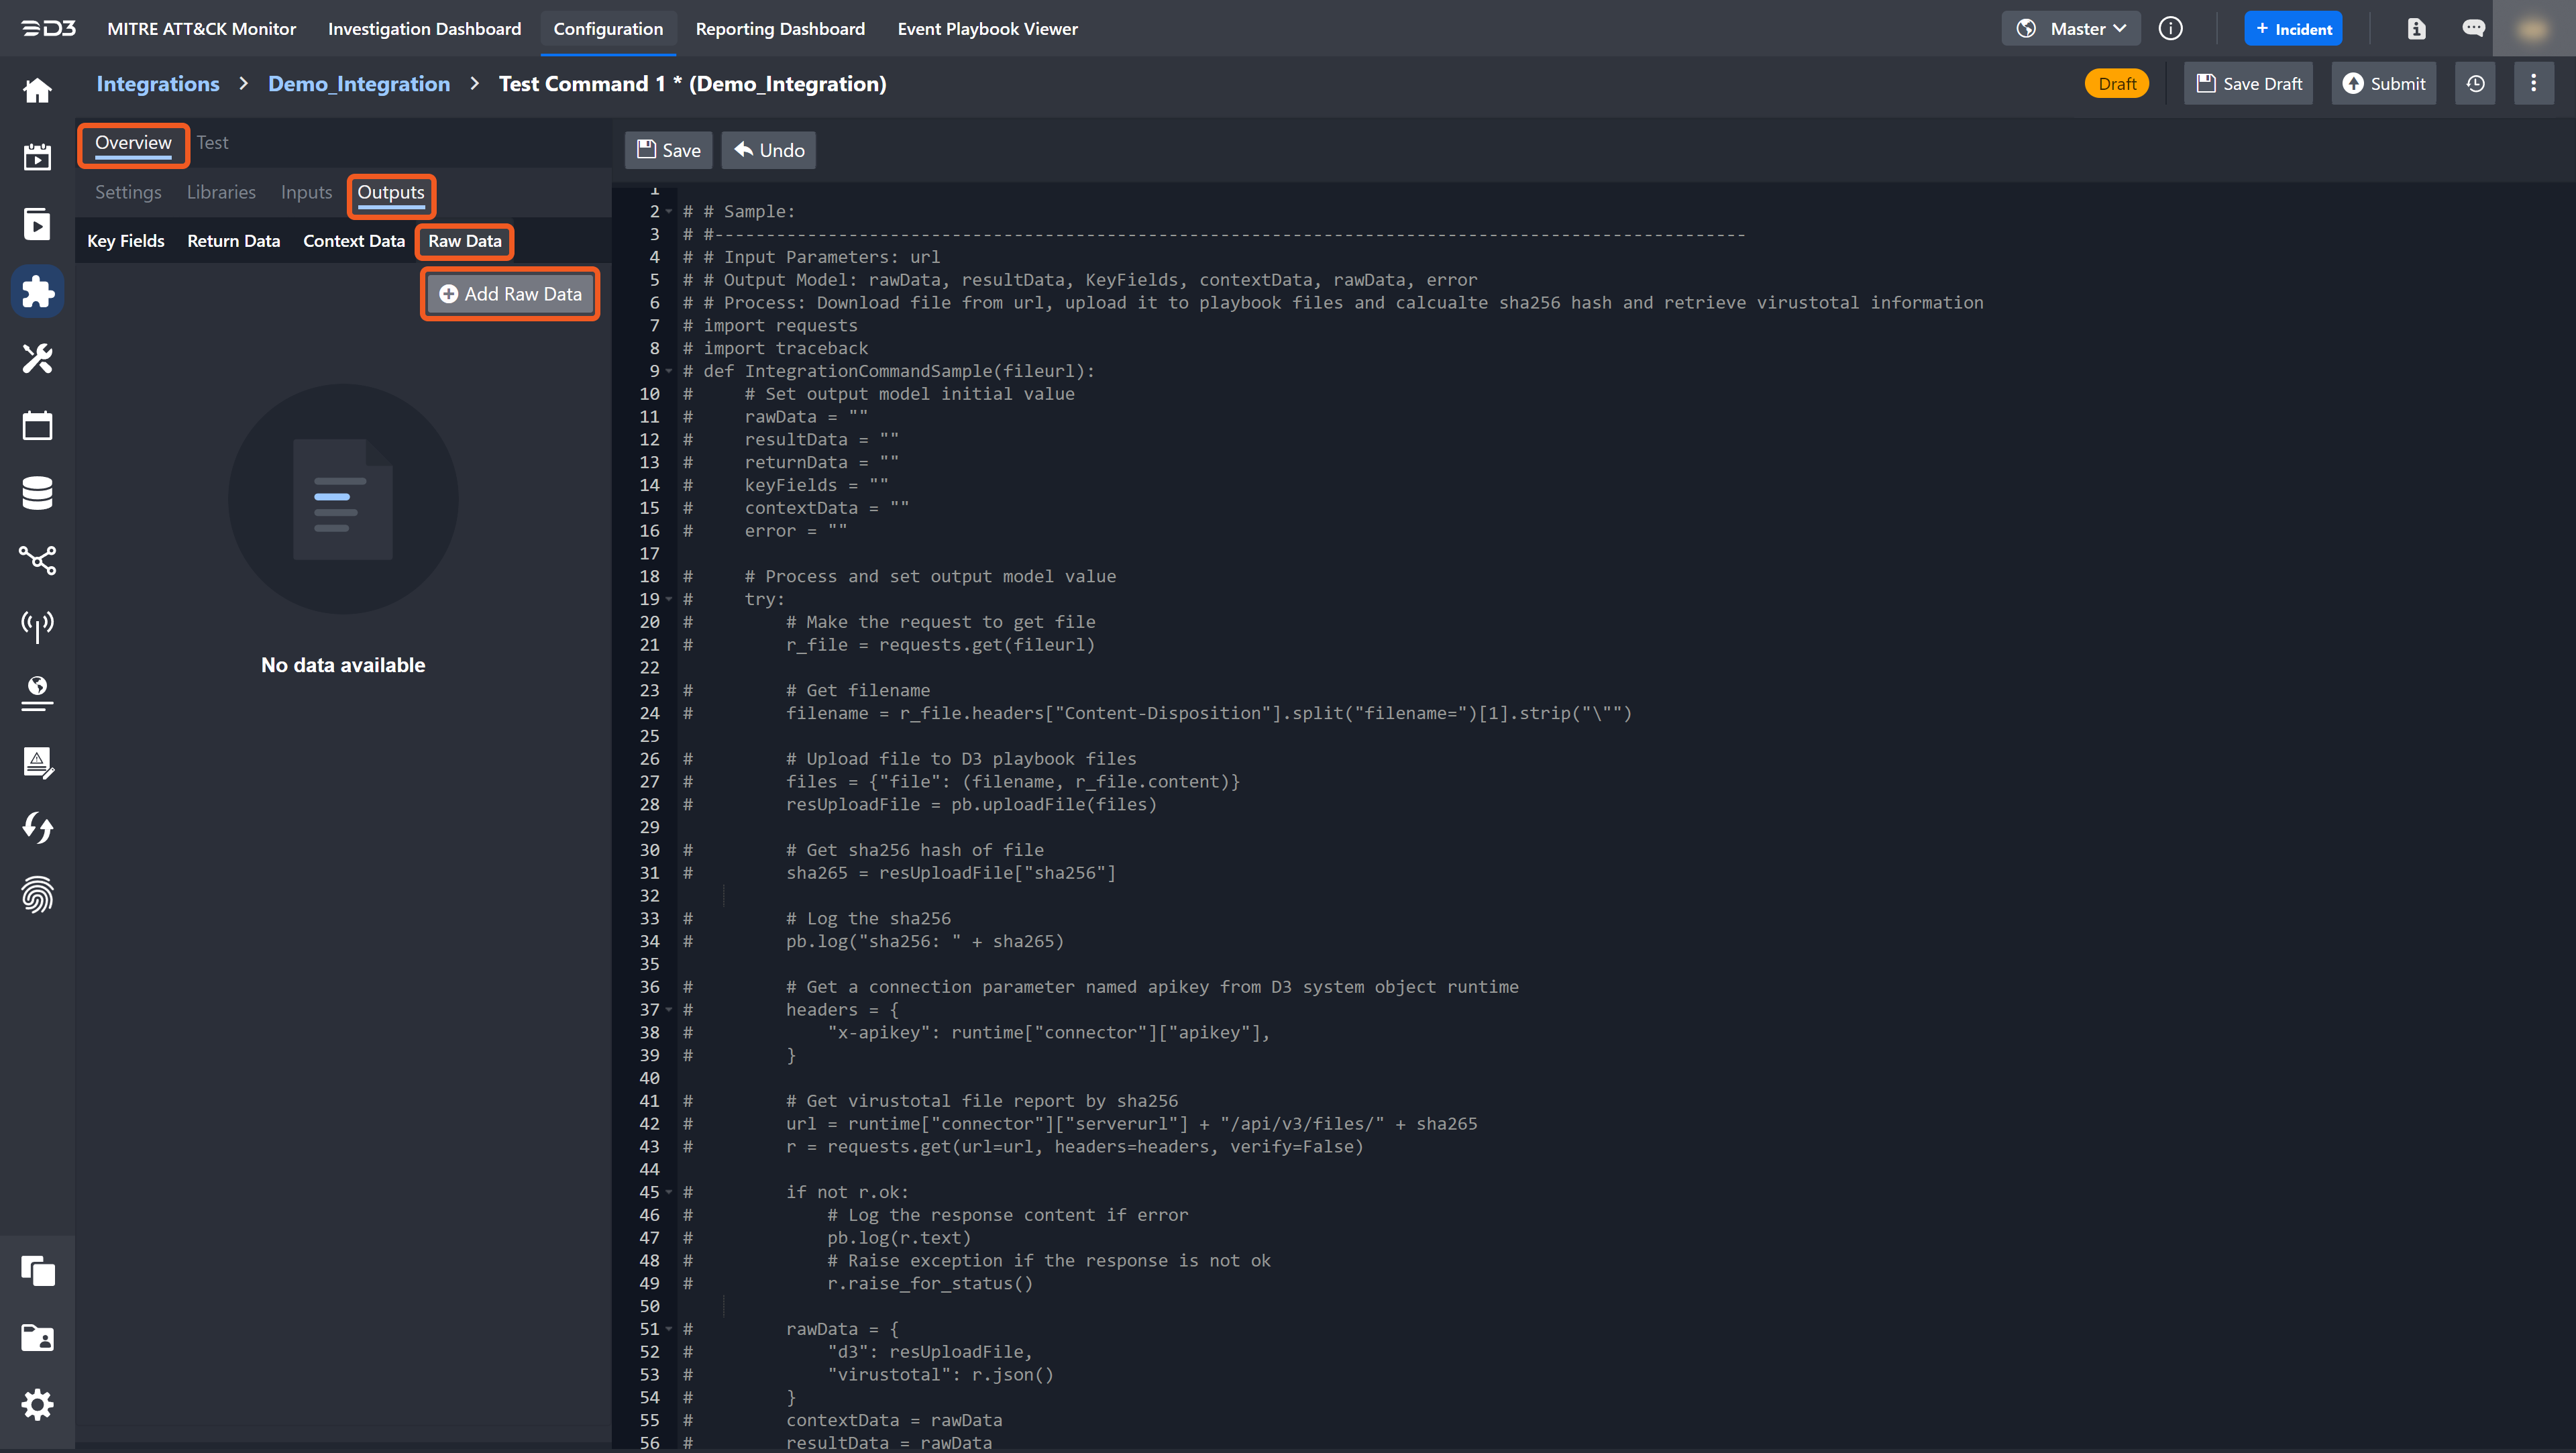Click the fingerprint icon in sidebar
This screenshot has width=2576, height=1453.
pyautogui.click(x=37, y=895)
